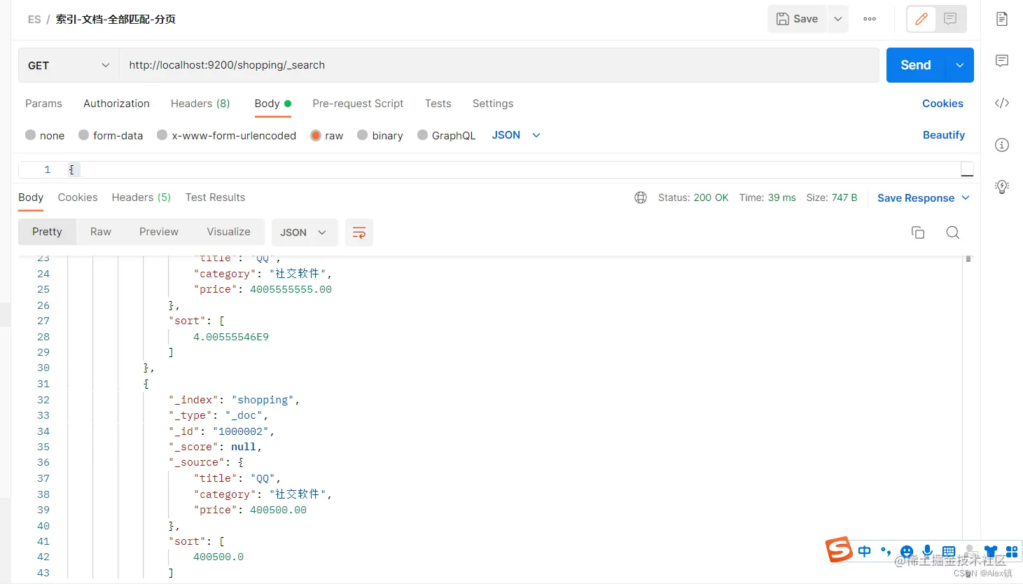
Task: Click the Cookies link
Action: (942, 104)
